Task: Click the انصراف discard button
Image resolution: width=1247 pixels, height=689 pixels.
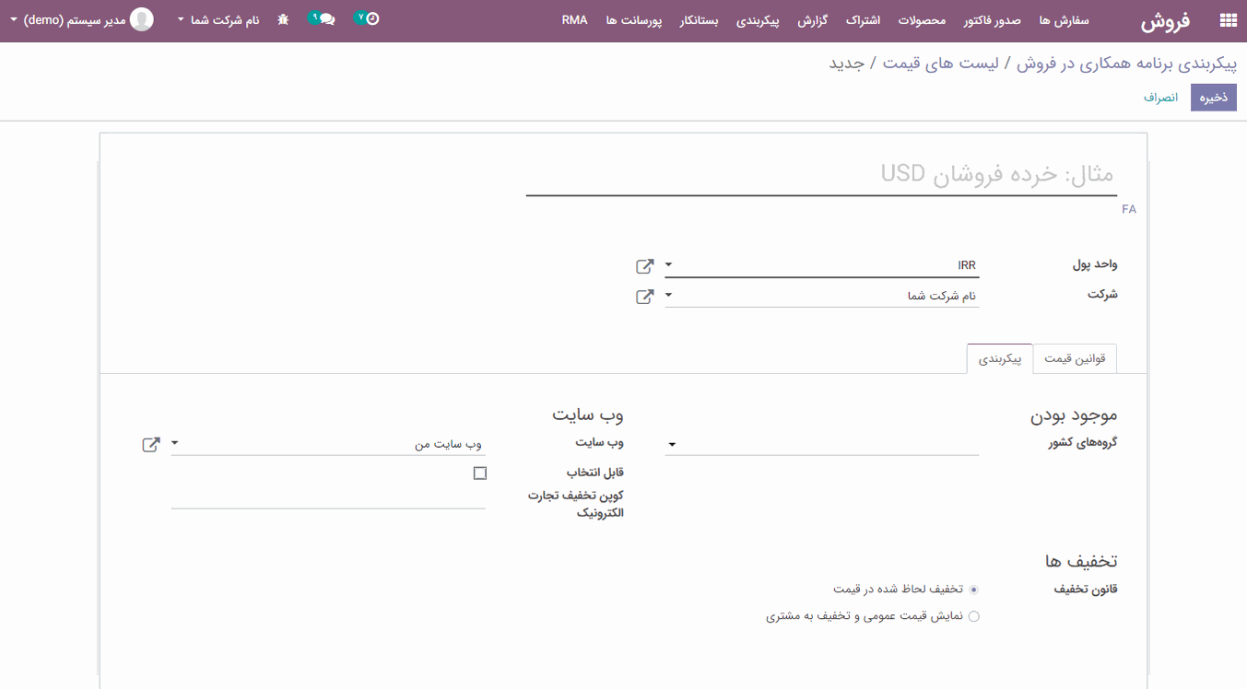Action: pos(1161,98)
